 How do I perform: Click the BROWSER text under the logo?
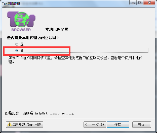pos(21,30)
